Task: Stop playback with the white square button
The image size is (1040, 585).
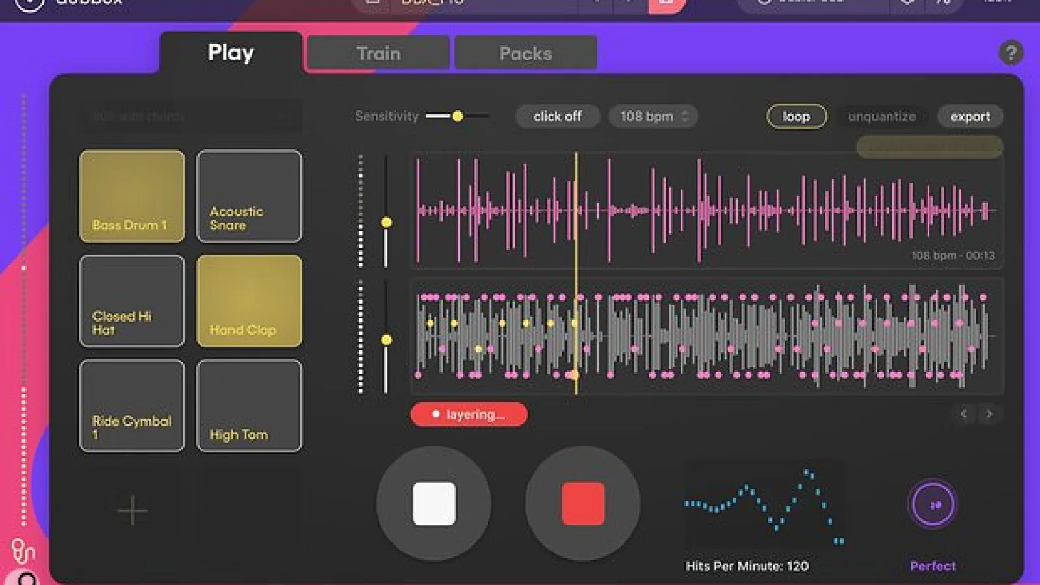Action: [x=434, y=503]
